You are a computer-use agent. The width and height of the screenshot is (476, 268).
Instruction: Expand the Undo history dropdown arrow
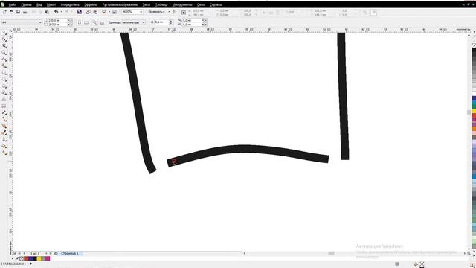click(x=61, y=12)
